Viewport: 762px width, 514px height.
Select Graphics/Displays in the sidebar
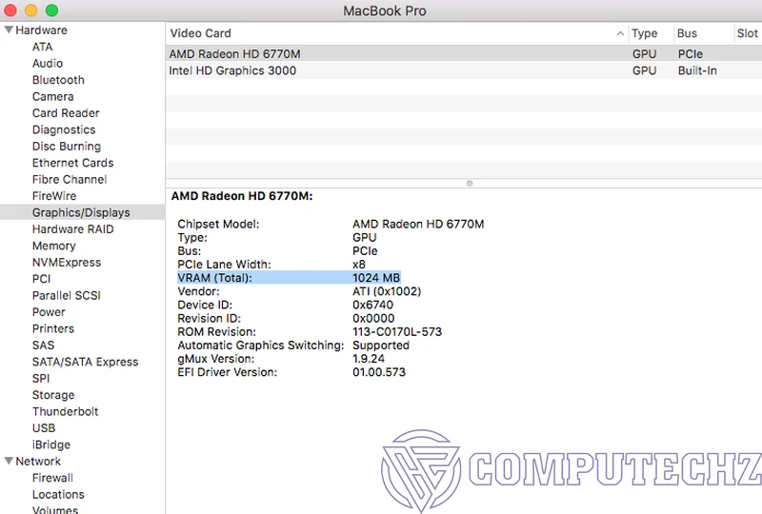[x=81, y=212]
